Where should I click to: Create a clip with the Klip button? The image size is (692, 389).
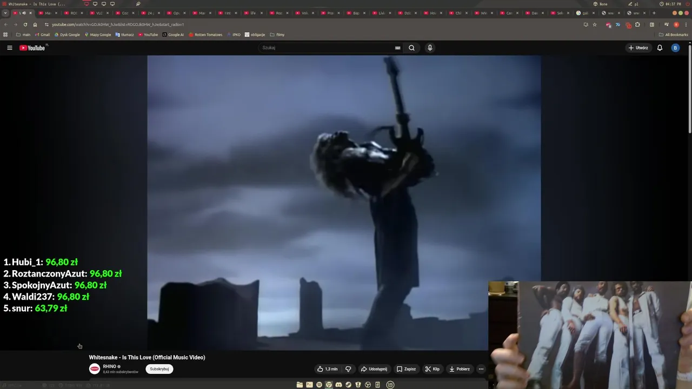[x=432, y=369]
